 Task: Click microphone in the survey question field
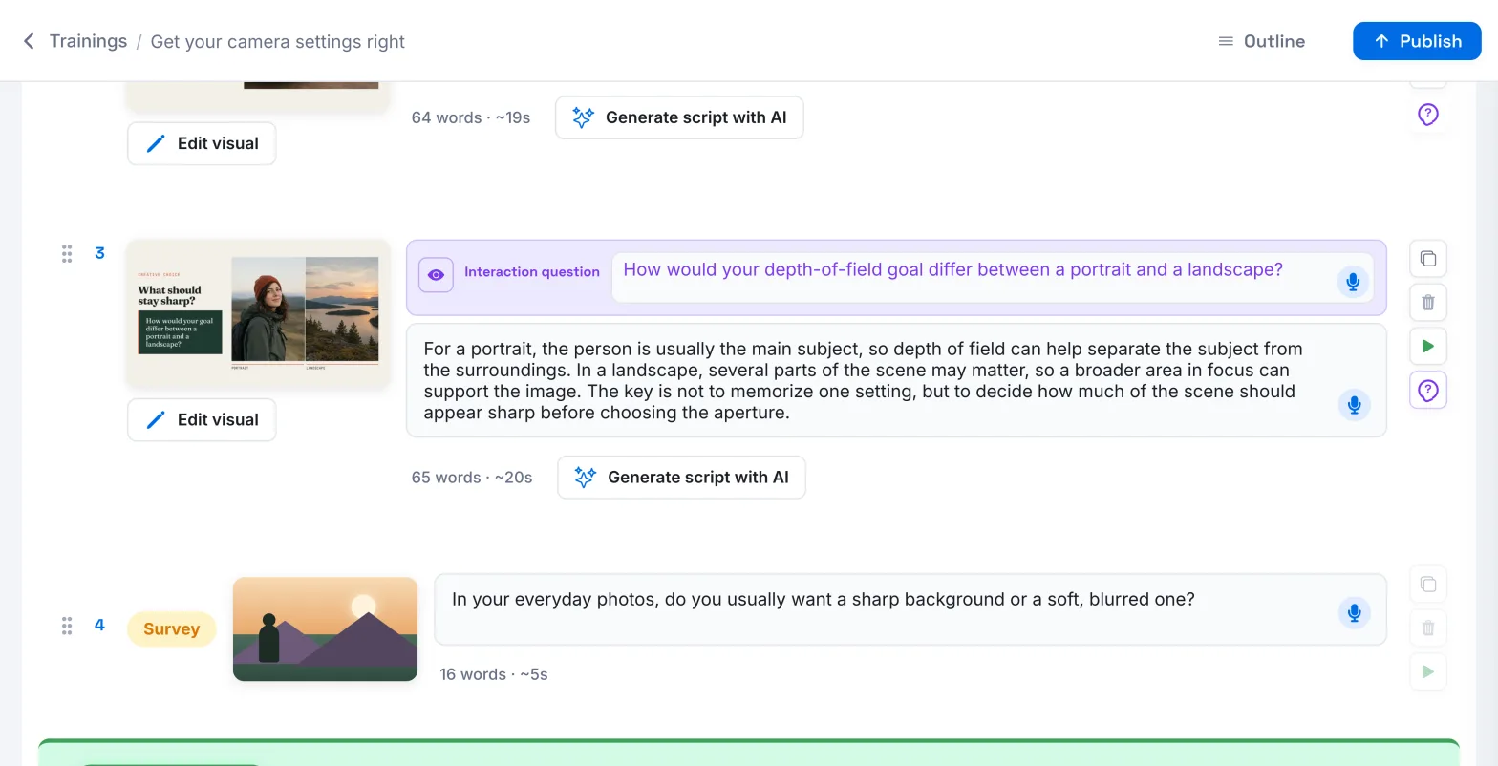pos(1354,612)
